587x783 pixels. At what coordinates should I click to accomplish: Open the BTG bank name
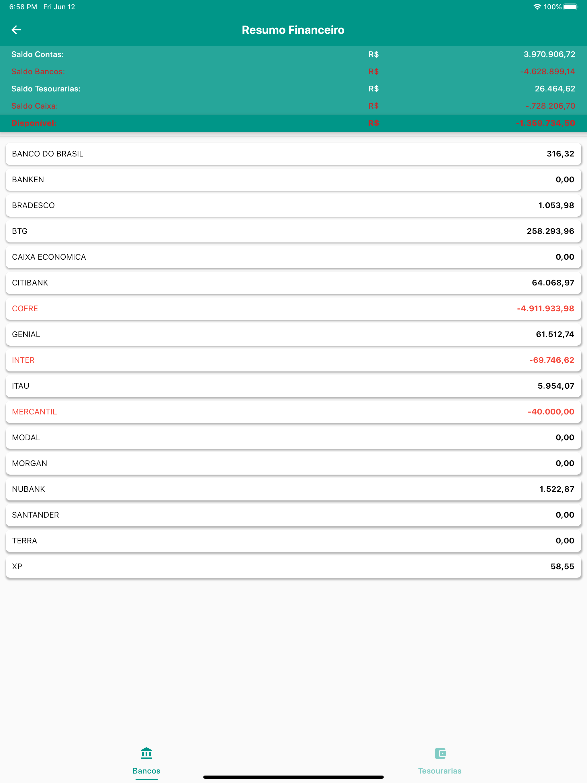20,231
